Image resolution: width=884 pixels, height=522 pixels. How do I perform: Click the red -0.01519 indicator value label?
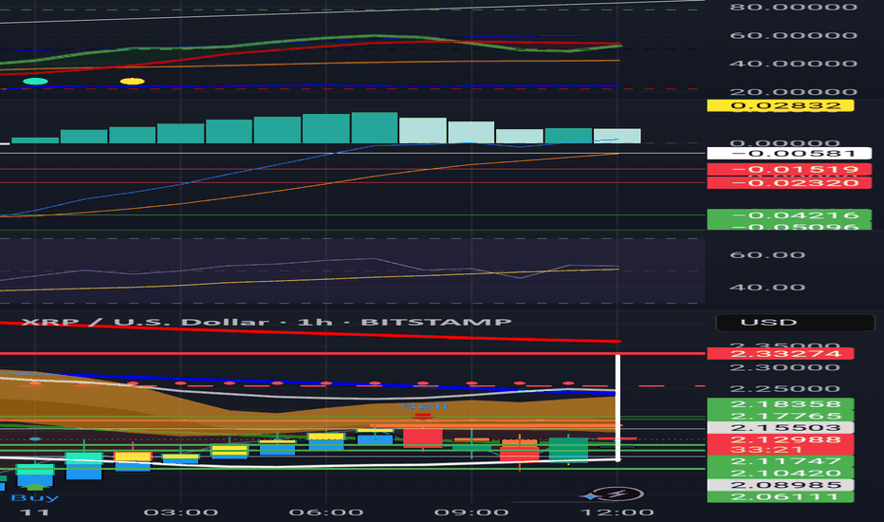pyautogui.click(x=789, y=169)
